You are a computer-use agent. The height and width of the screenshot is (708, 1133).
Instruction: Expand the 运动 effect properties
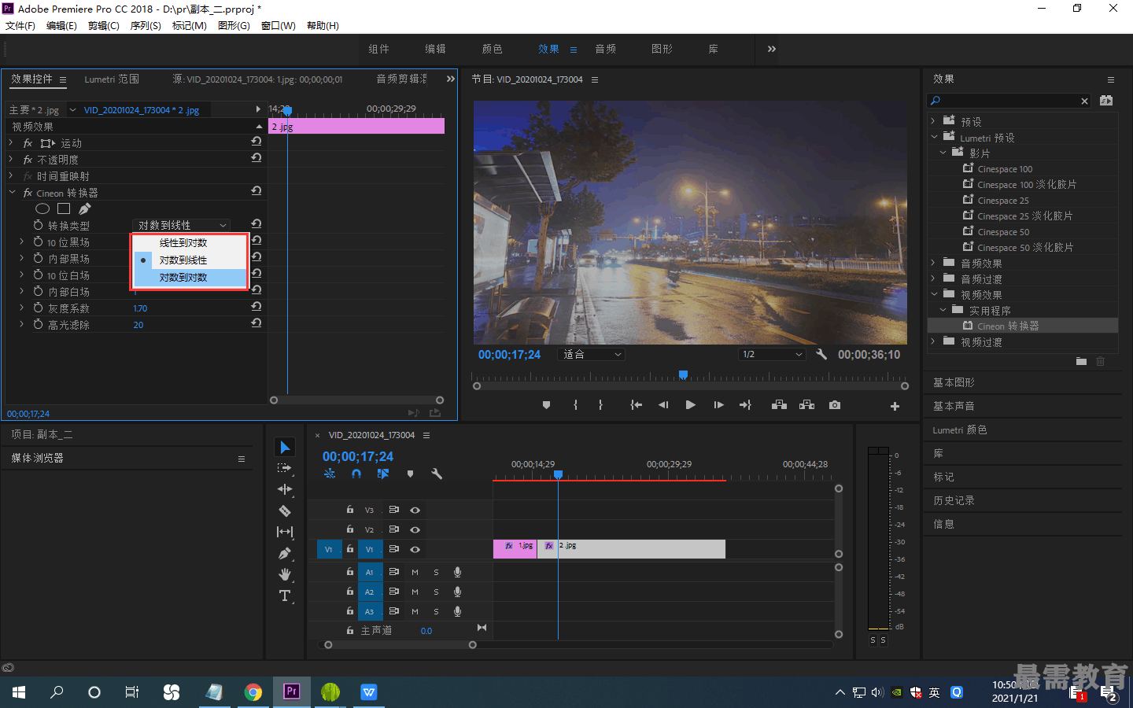(x=11, y=142)
